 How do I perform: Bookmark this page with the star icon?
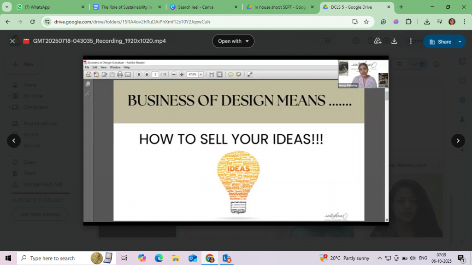tap(366, 22)
